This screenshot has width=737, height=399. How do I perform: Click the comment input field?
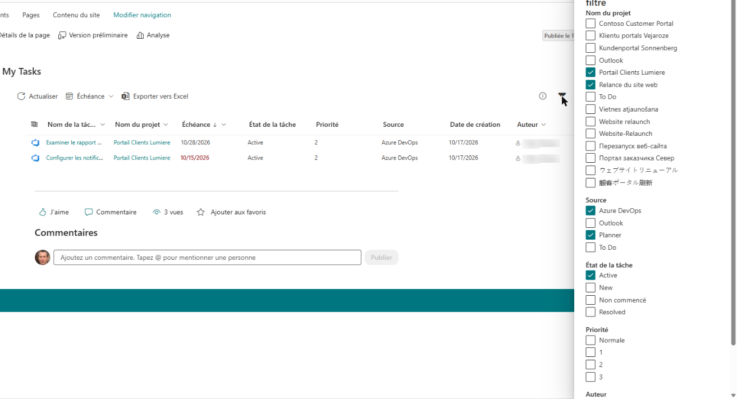[207, 258]
